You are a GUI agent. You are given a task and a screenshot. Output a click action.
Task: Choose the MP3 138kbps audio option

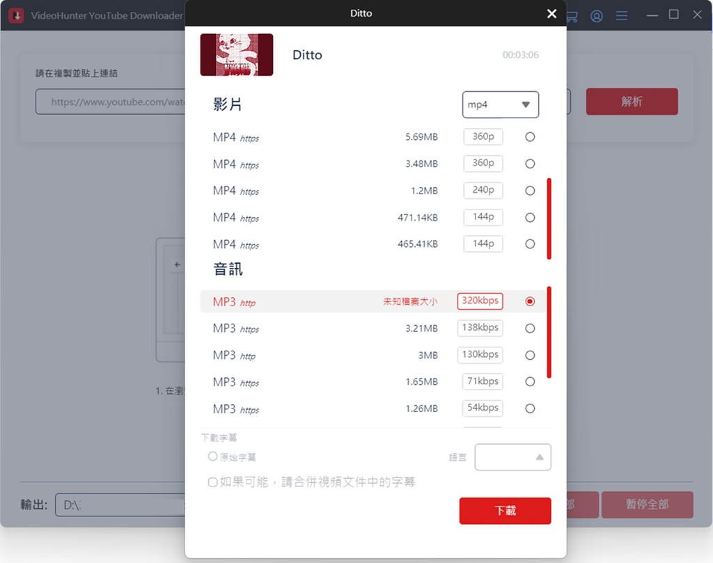[530, 328]
